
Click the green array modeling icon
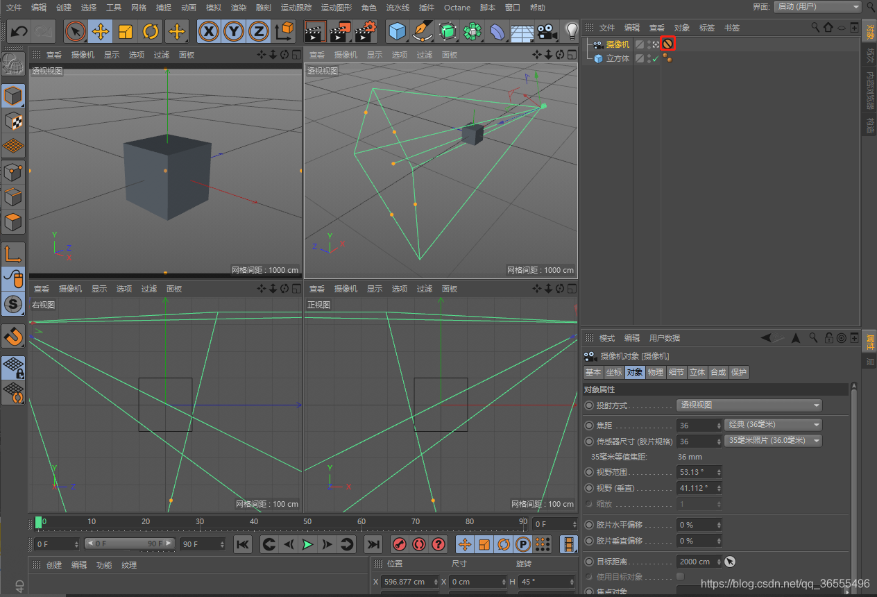[472, 31]
